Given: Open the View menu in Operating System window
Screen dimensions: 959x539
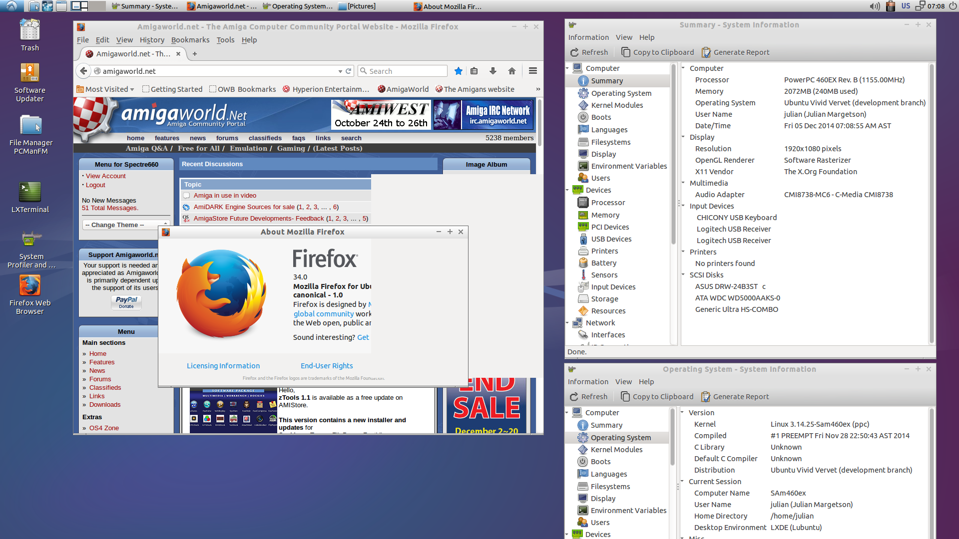Looking at the screenshot, I should (x=623, y=382).
